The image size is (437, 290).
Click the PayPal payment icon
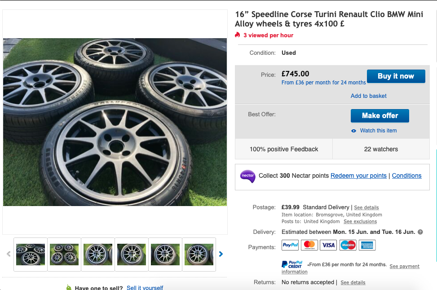(x=290, y=245)
